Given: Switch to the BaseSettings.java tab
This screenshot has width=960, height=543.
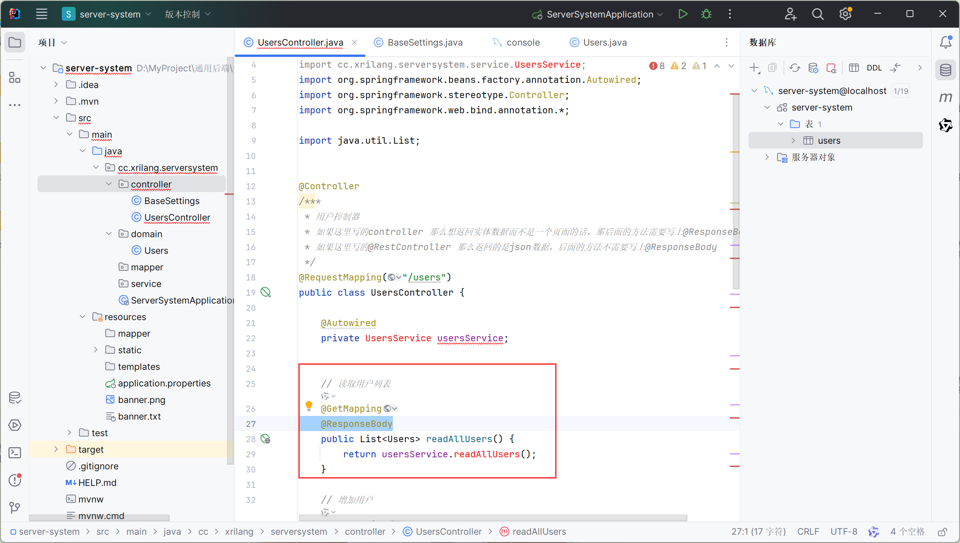Looking at the screenshot, I should click(x=419, y=42).
